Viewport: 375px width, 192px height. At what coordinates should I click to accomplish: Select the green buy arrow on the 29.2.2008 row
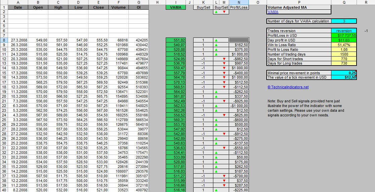(x=216, y=124)
